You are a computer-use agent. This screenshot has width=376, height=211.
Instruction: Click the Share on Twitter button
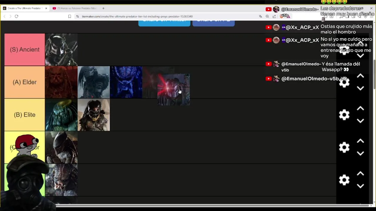[164, 23]
